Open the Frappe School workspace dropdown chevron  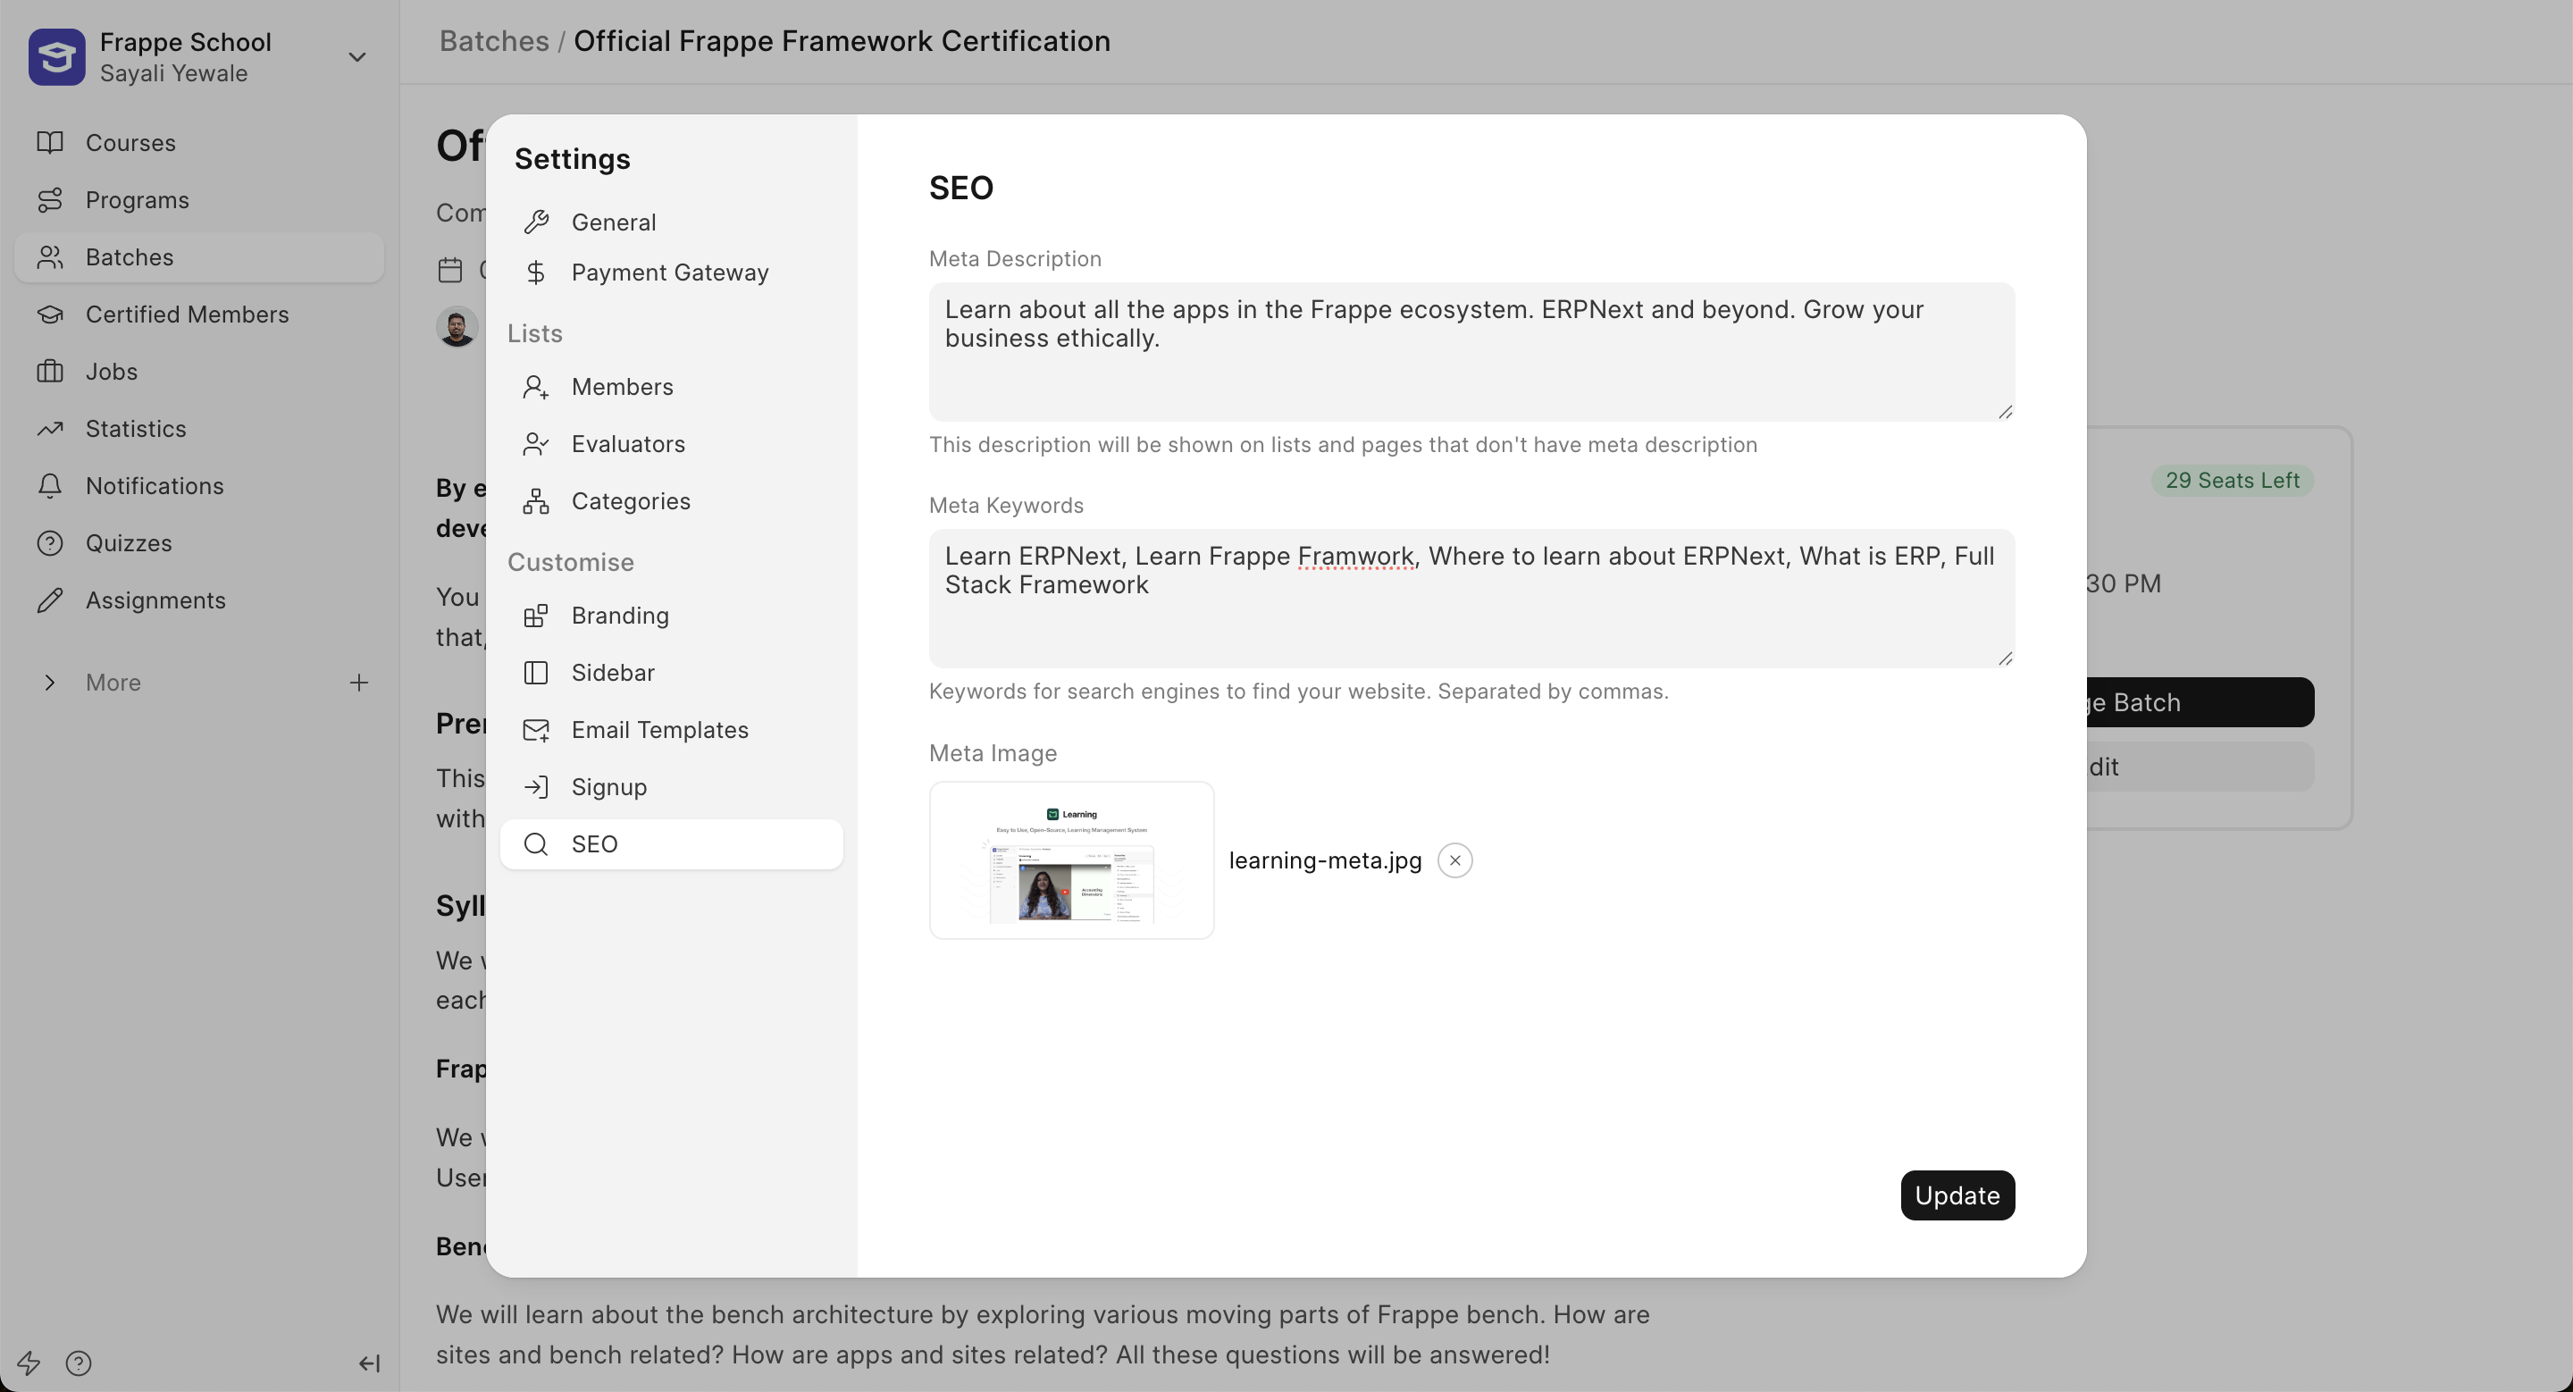tap(356, 57)
